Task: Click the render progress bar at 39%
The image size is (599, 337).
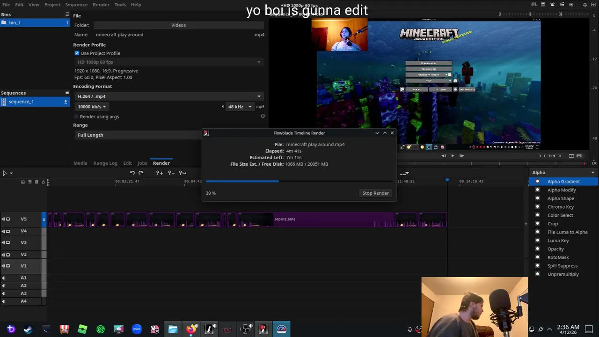Action: (x=299, y=181)
